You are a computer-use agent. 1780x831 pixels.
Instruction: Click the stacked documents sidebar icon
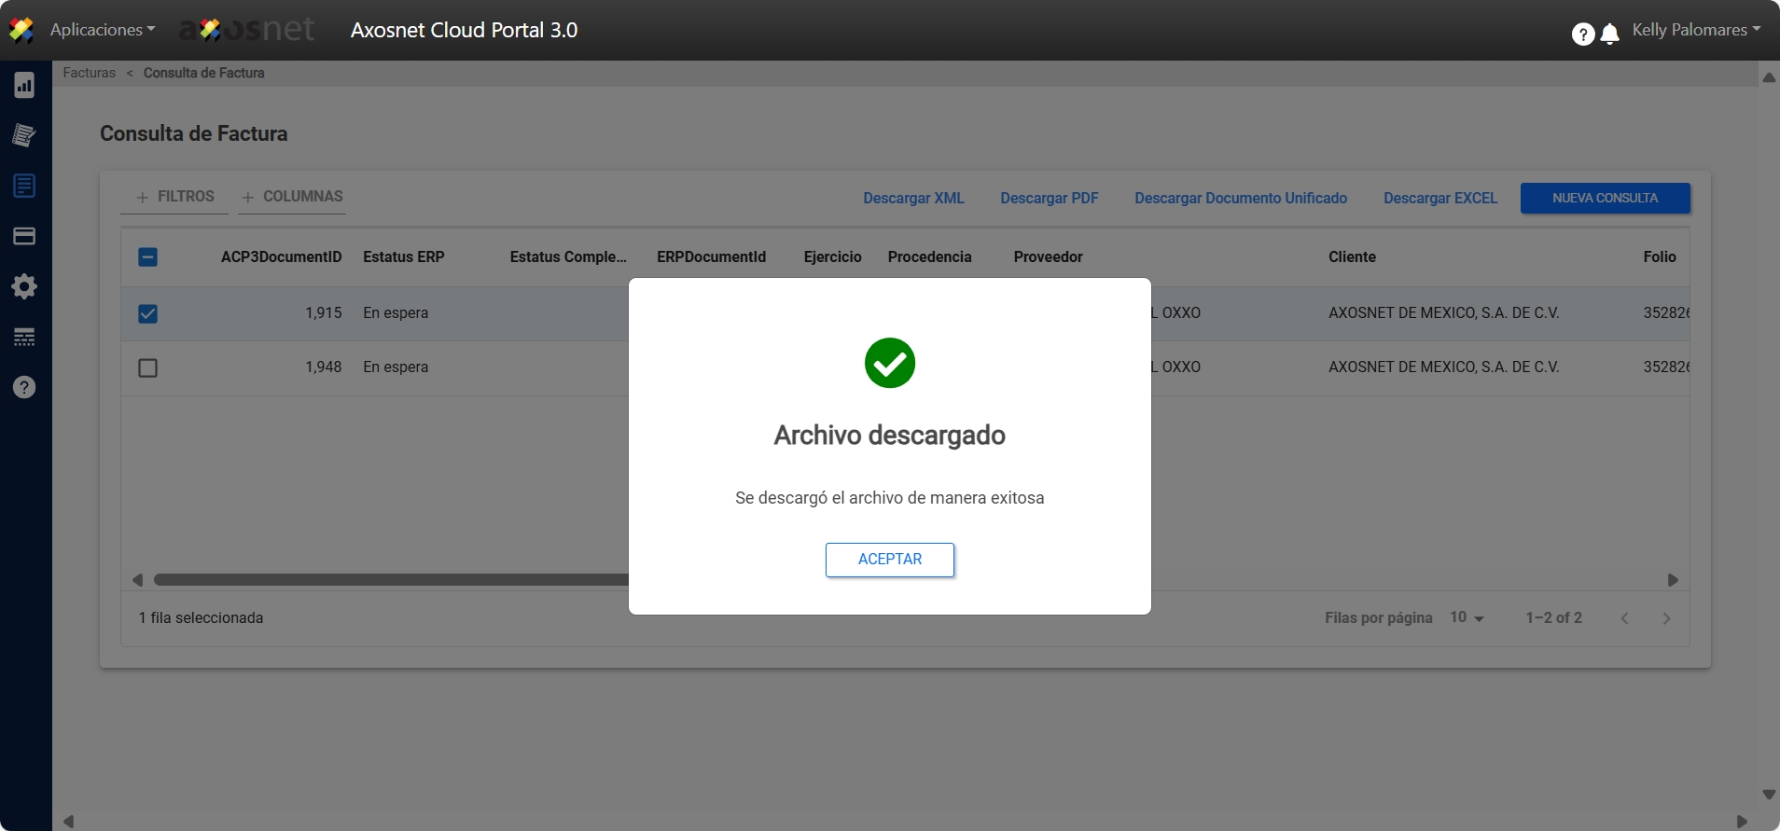point(24,136)
